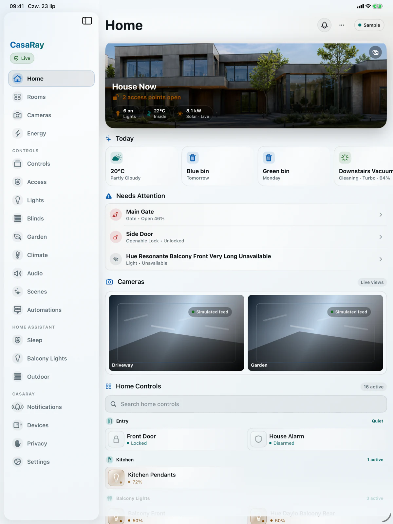Click the Garden leaf icon

click(18, 237)
